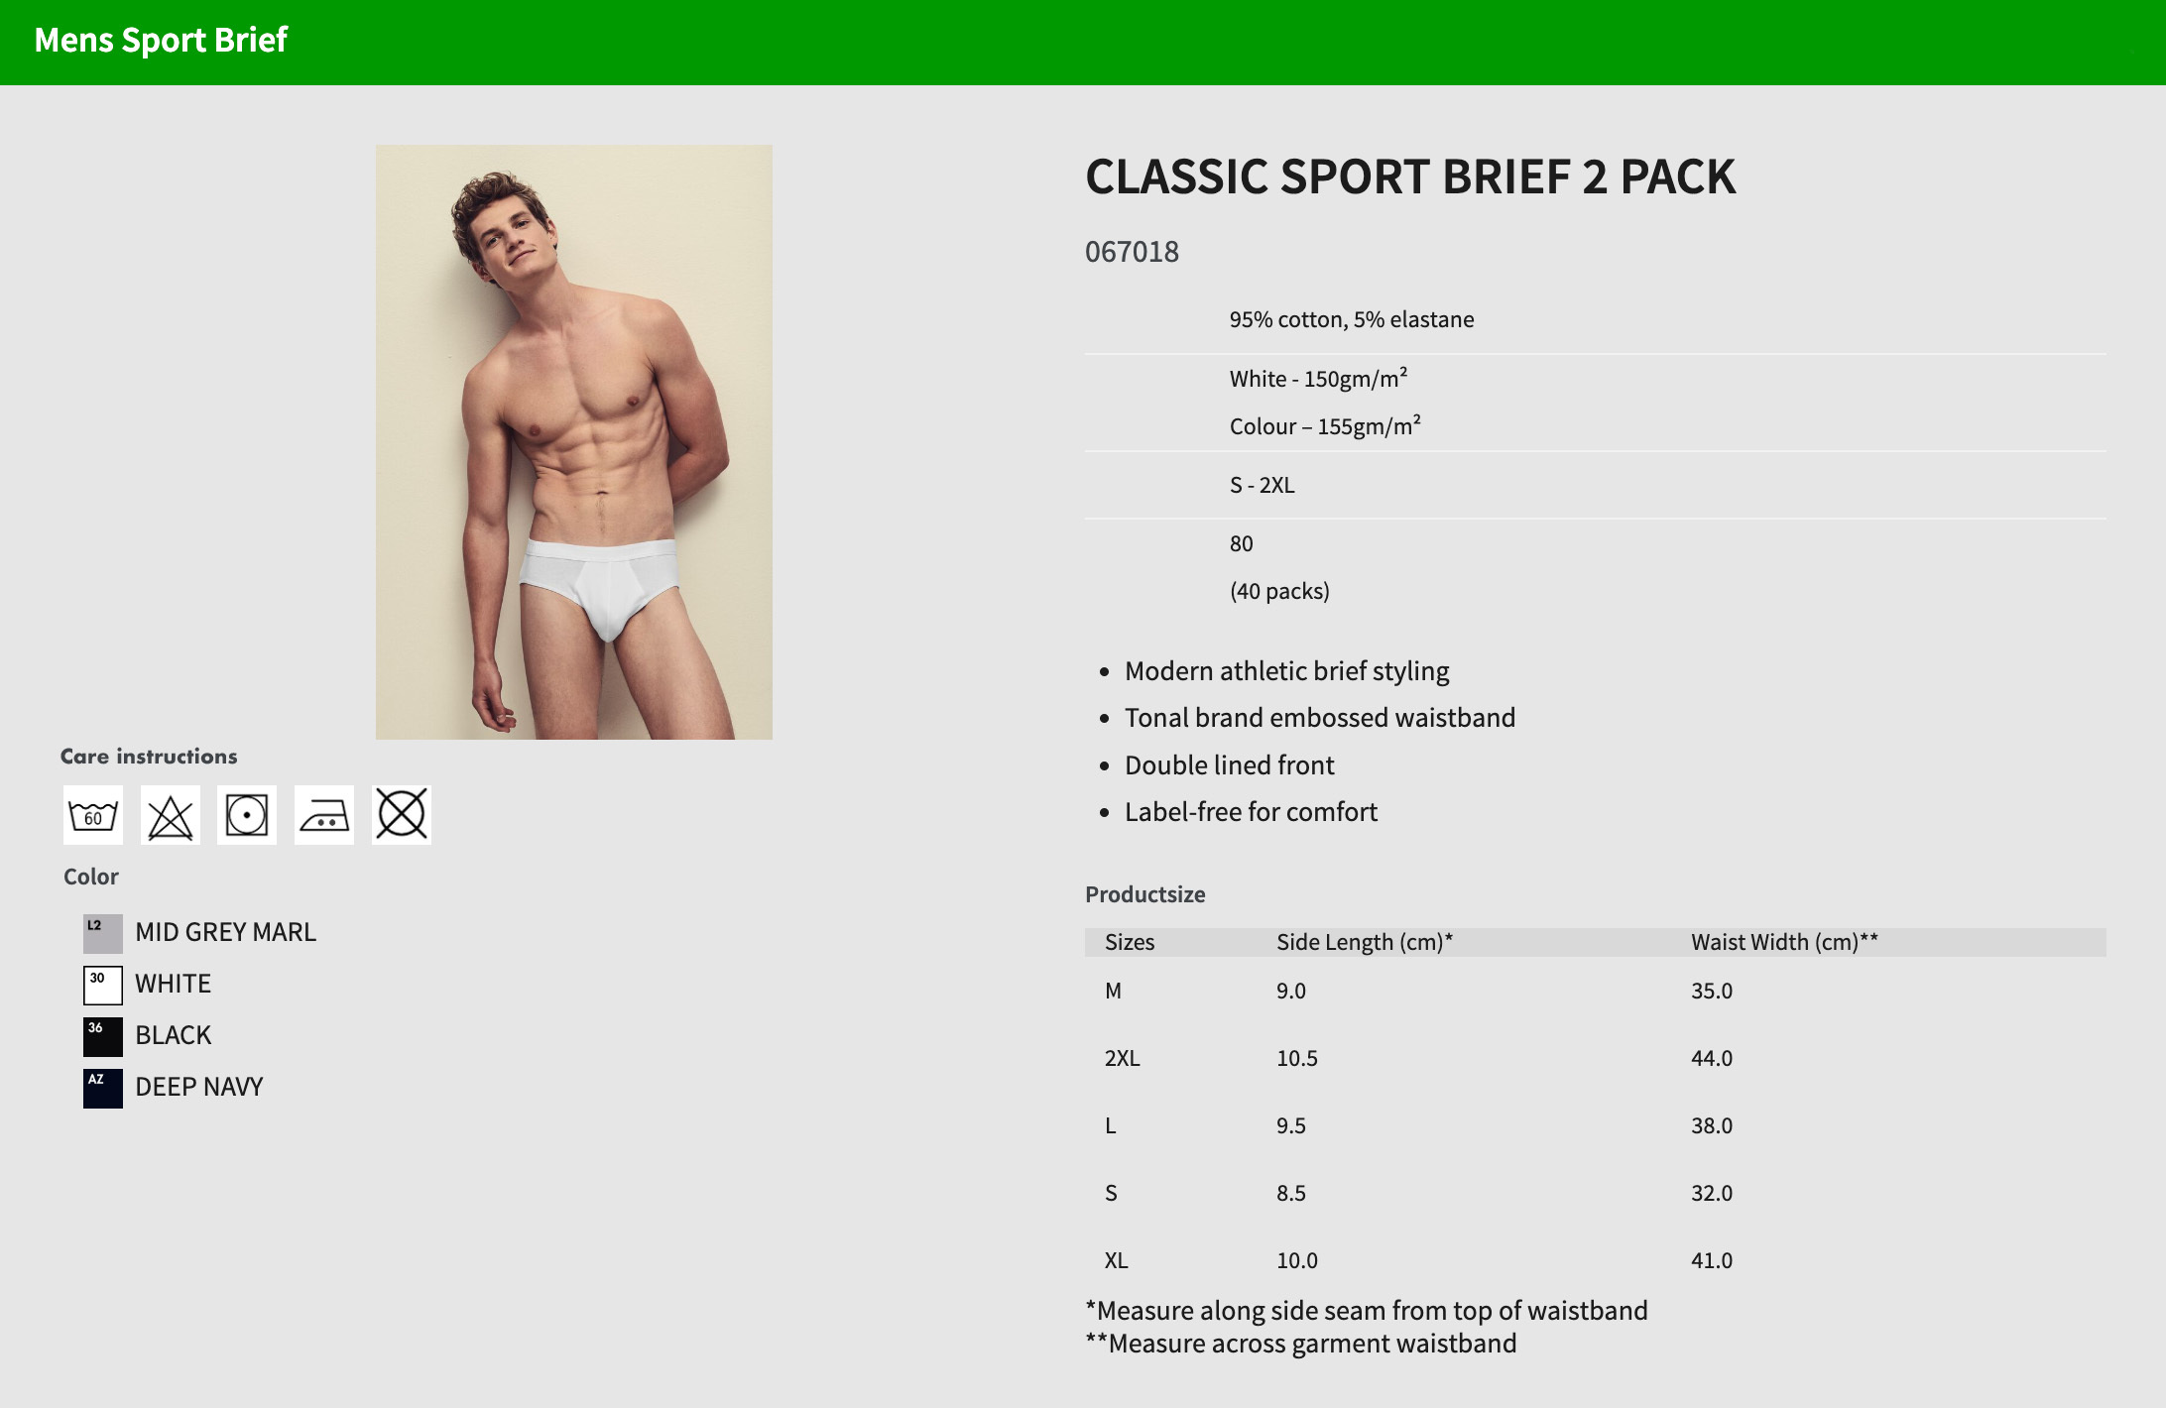Viewport: 2166px width, 1408px height.
Task: Choose the White colour swatch
Action: pyautogui.click(x=103, y=985)
